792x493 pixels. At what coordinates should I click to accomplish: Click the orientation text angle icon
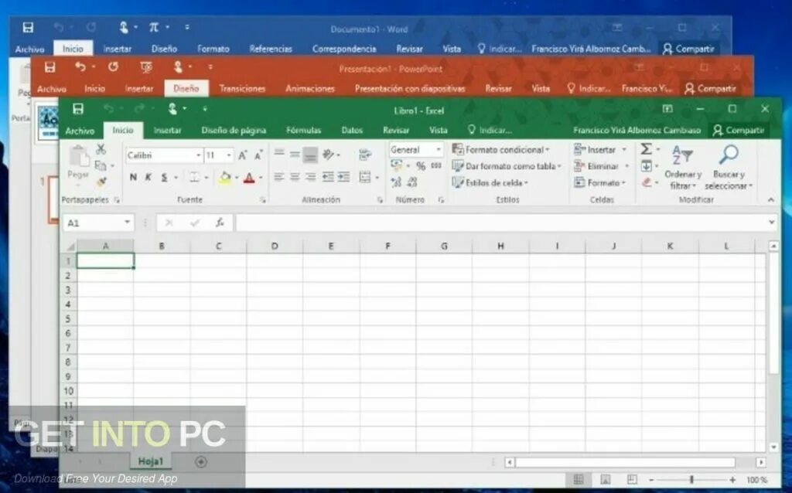328,154
